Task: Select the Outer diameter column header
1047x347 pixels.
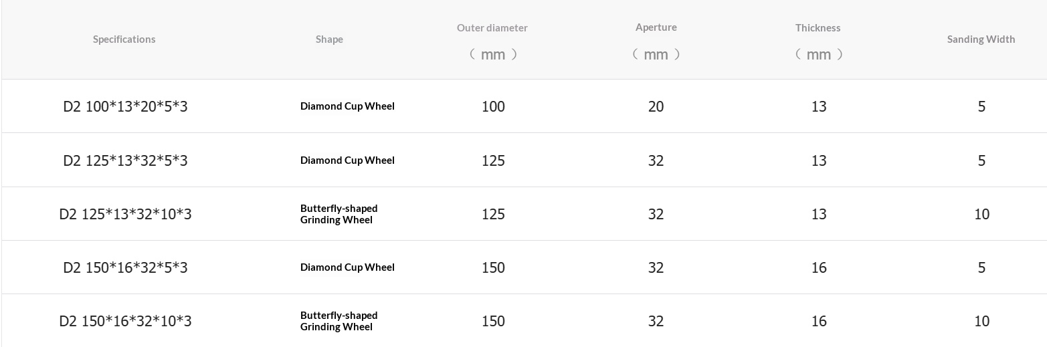Action: 492,28
